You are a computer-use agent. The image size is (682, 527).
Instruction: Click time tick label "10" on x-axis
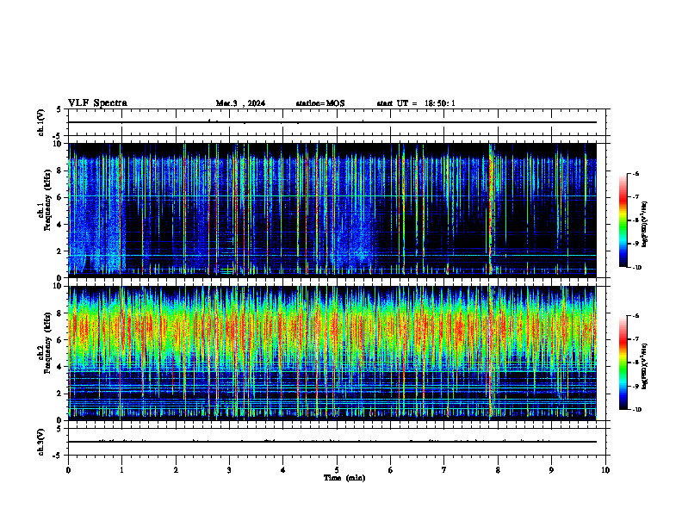[605, 470]
